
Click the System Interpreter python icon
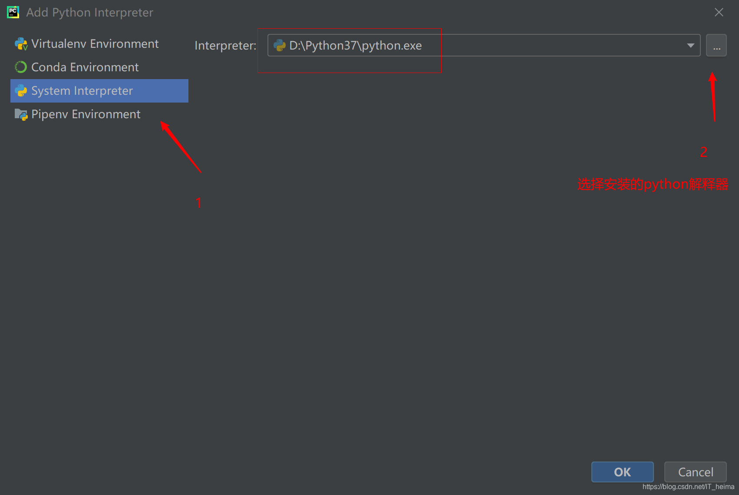tap(20, 90)
